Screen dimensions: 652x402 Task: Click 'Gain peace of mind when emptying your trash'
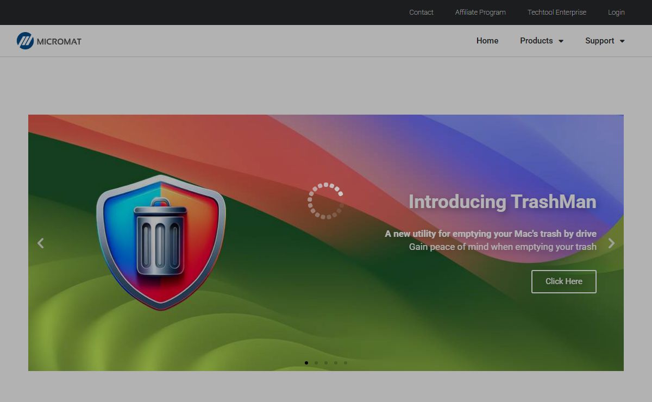tap(503, 247)
